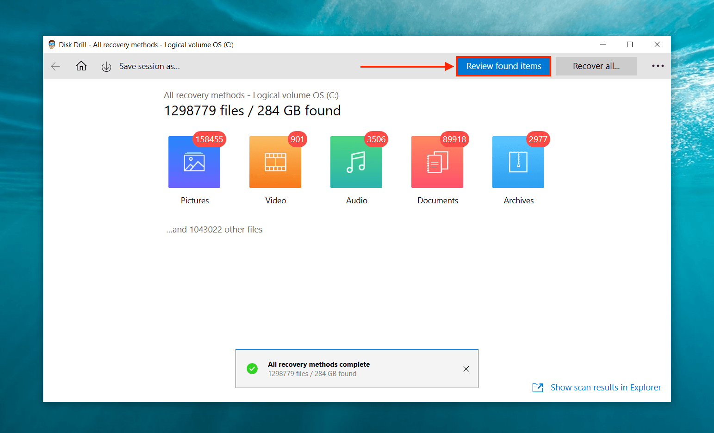Screen dimensions: 714x433
Task: Click the save session download icon
Action: (x=106, y=67)
